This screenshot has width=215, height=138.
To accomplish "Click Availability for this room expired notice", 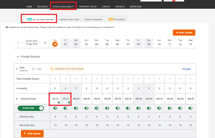I will (67, 69).
